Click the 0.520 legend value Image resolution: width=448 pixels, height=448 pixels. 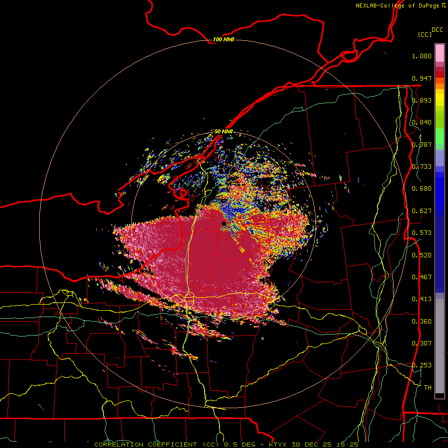click(x=422, y=255)
